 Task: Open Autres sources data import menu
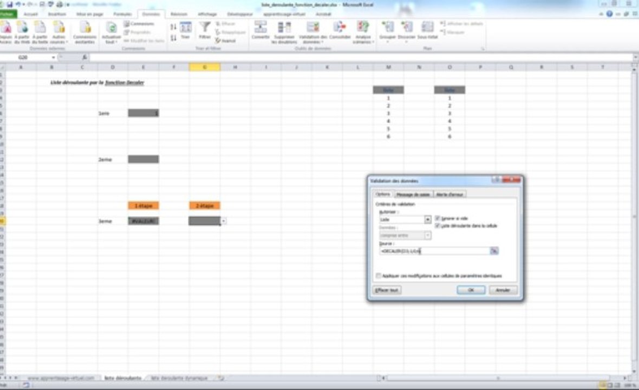[58, 32]
